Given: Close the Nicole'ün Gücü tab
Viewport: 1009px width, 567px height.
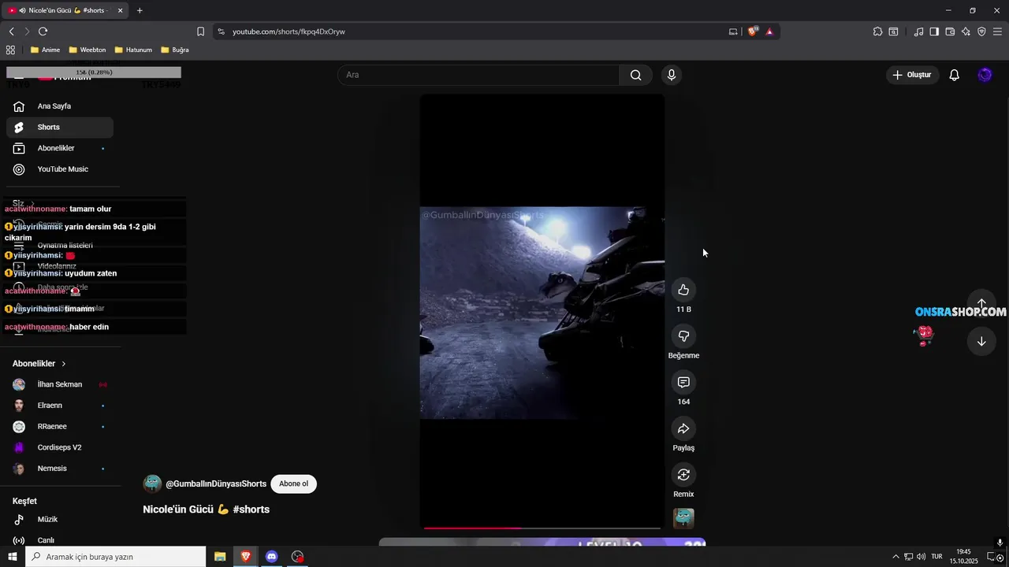Looking at the screenshot, I should 119,10.
